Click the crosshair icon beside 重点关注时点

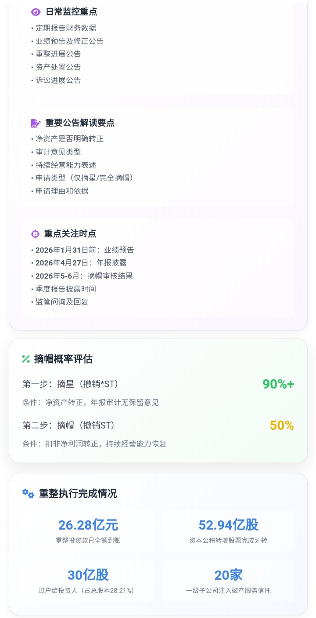click(35, 234)
